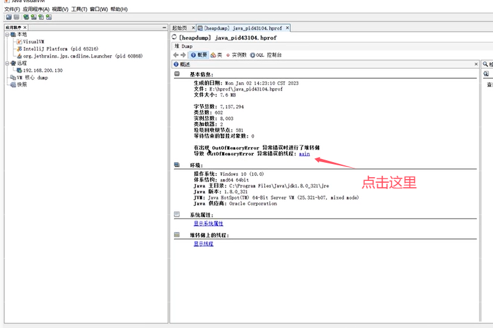Open the 视图(V) menu
This screenshot has height=328, width=493.
point(59,9)
